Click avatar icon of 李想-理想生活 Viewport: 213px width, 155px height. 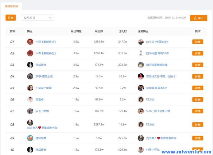[30, 76]
